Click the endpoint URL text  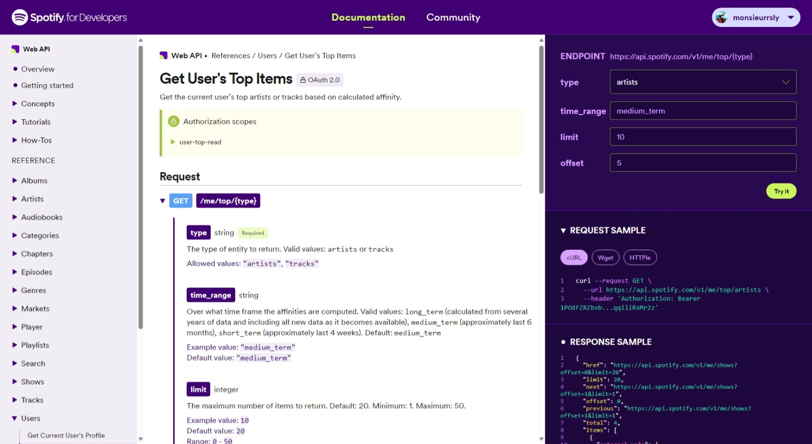point(681,56)
